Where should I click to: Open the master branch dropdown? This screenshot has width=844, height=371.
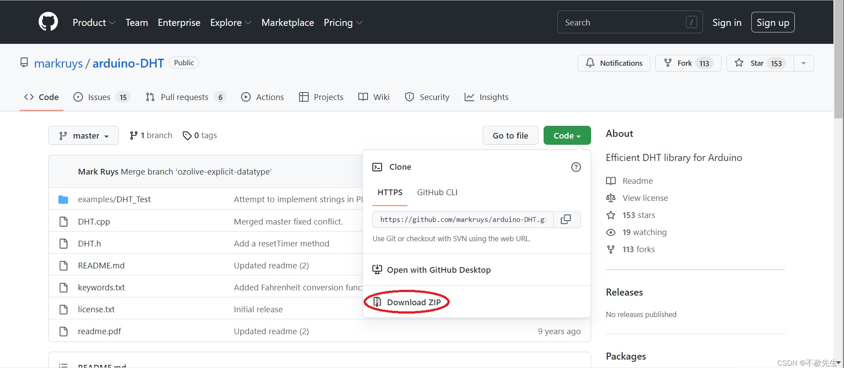[x=83, y=136]
